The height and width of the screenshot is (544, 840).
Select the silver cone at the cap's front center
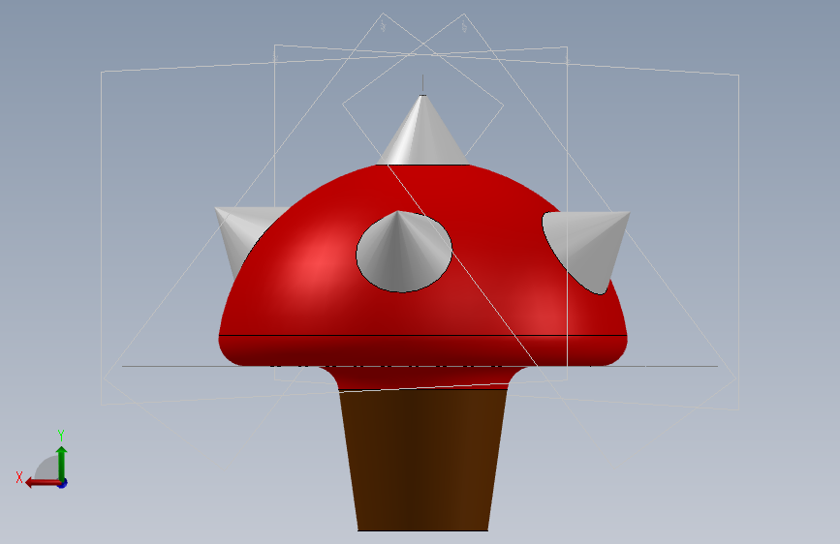[x=404, y=252]
